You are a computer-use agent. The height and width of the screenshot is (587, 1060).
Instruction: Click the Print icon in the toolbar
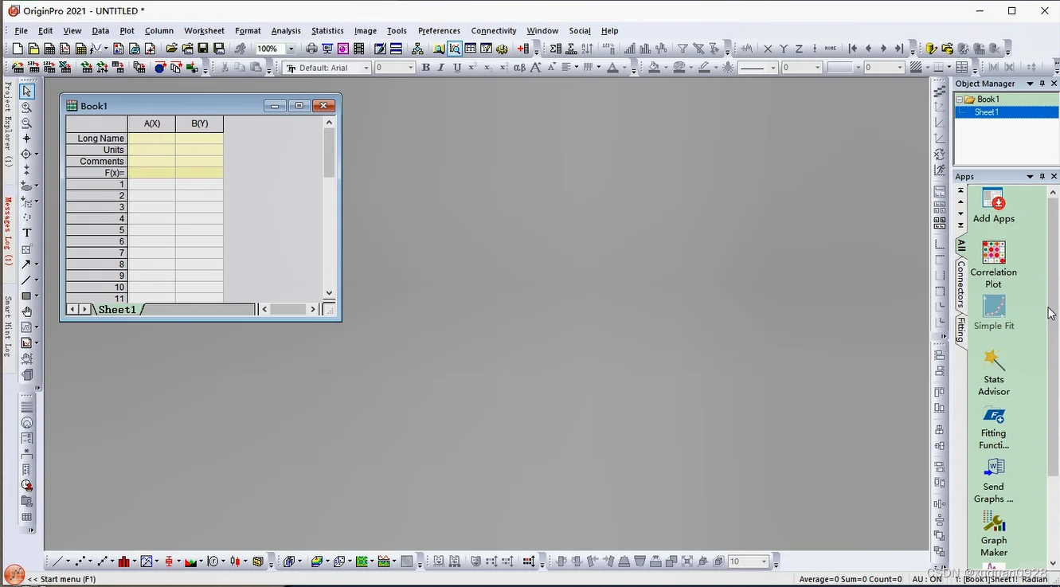[x=311, y=49]
